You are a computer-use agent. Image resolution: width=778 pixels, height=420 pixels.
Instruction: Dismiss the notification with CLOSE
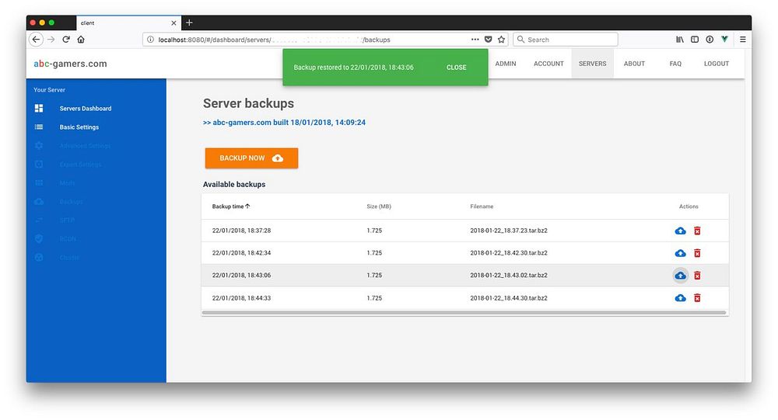[x=457, y=68]
